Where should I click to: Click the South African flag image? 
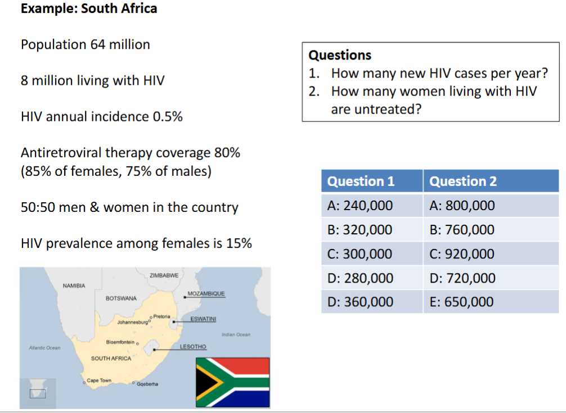point(232,383)
